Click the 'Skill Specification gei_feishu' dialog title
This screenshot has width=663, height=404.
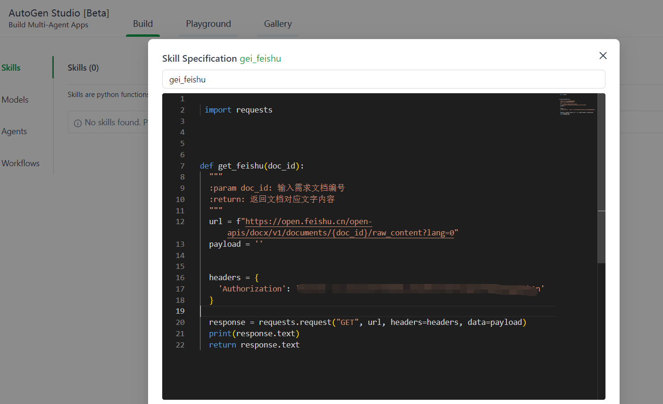222,58
